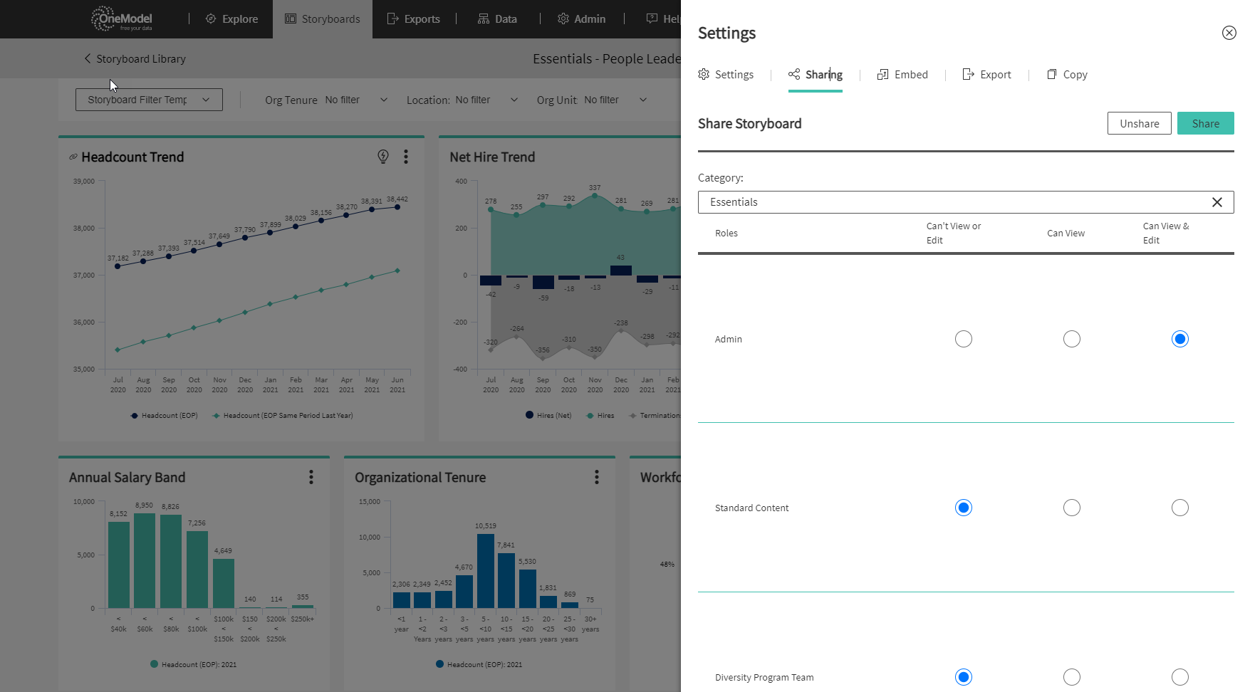Set Standard Content to Can View & Edit
Image resolution: width=1245 pixels, height=692 pixels.
coord(1180,508)
